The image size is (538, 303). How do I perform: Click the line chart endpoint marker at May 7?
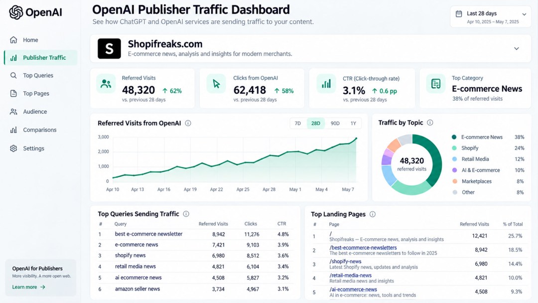click(x=356, y=138)
